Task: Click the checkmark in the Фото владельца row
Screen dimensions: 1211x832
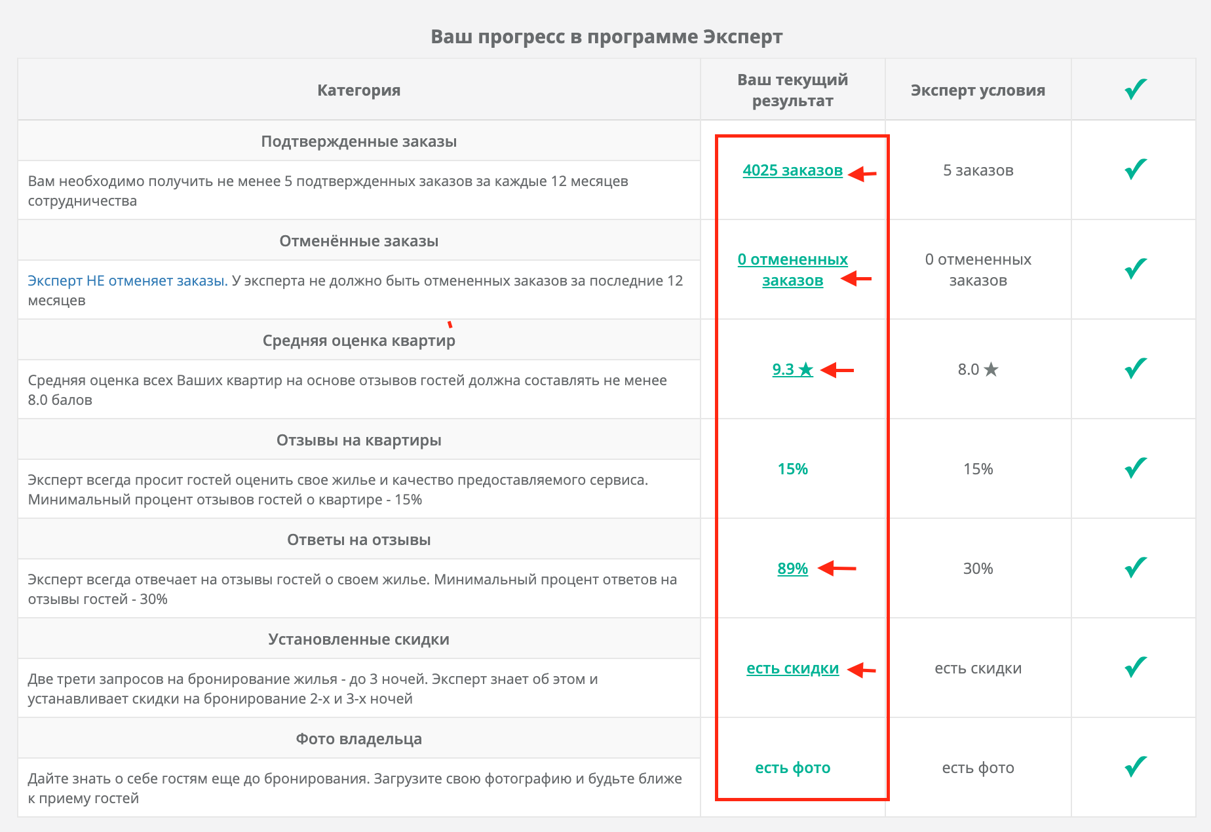Action: coord(1136,766)
